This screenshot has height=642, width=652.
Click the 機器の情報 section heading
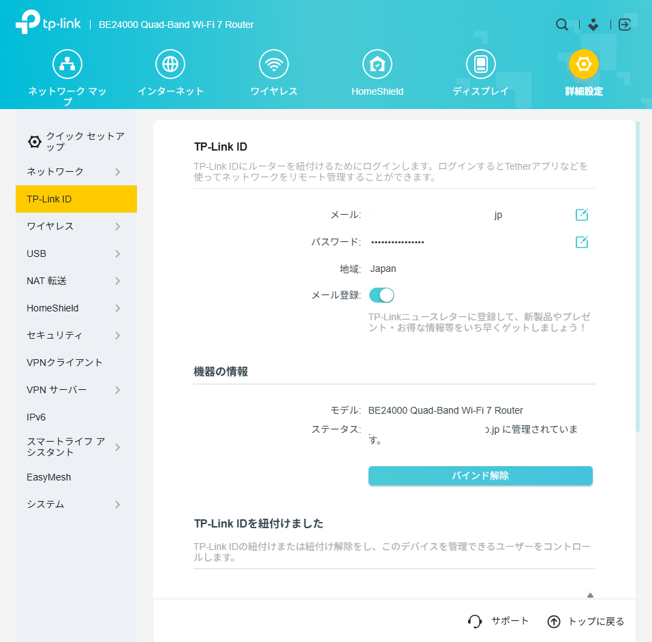tap(221, 371)
